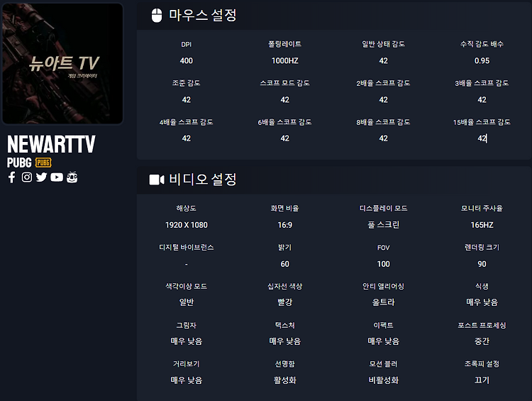Select the 모니터 주사율 value 165HZ
Viewport: 532px width, 401px height.
[x=482, y=225]
